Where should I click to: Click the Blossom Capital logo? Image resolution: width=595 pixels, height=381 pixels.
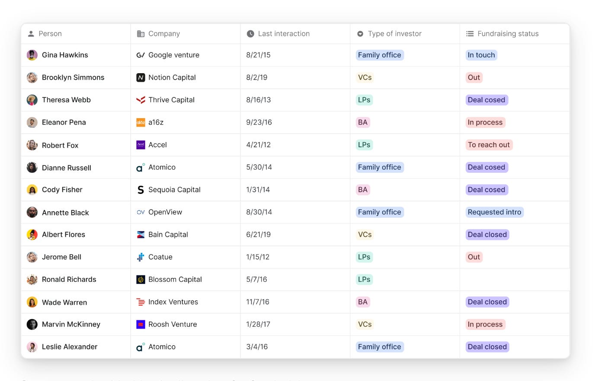coord(141,280)
